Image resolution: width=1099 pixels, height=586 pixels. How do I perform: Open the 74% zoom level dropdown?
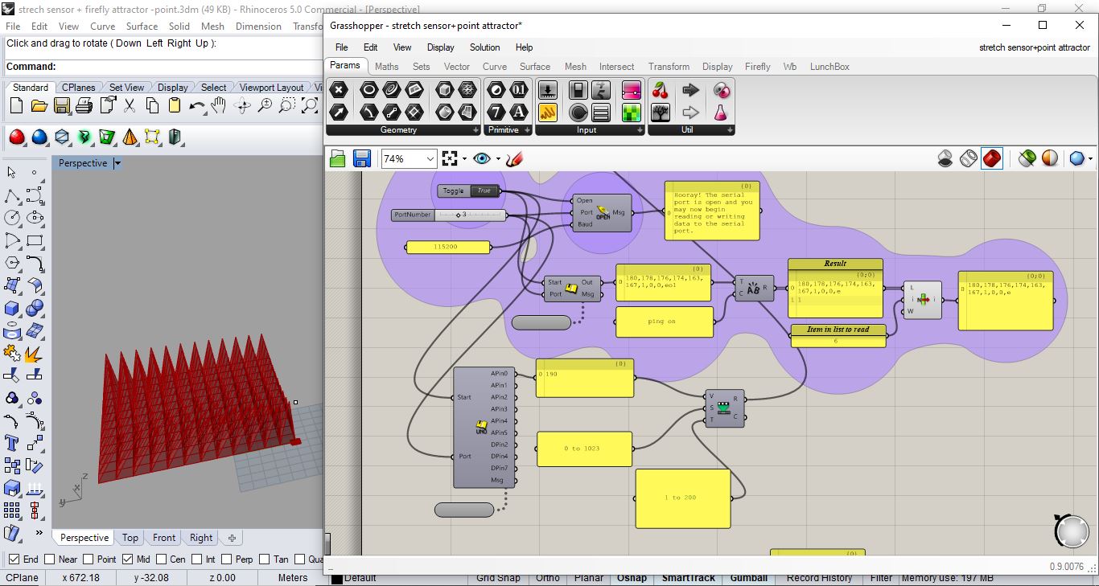click(430, 159)
